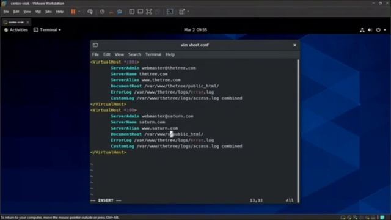Send Ctrl+Alt+Del to the virtual machine
Viewport: 391px width, 220px height.
point(90,12)
